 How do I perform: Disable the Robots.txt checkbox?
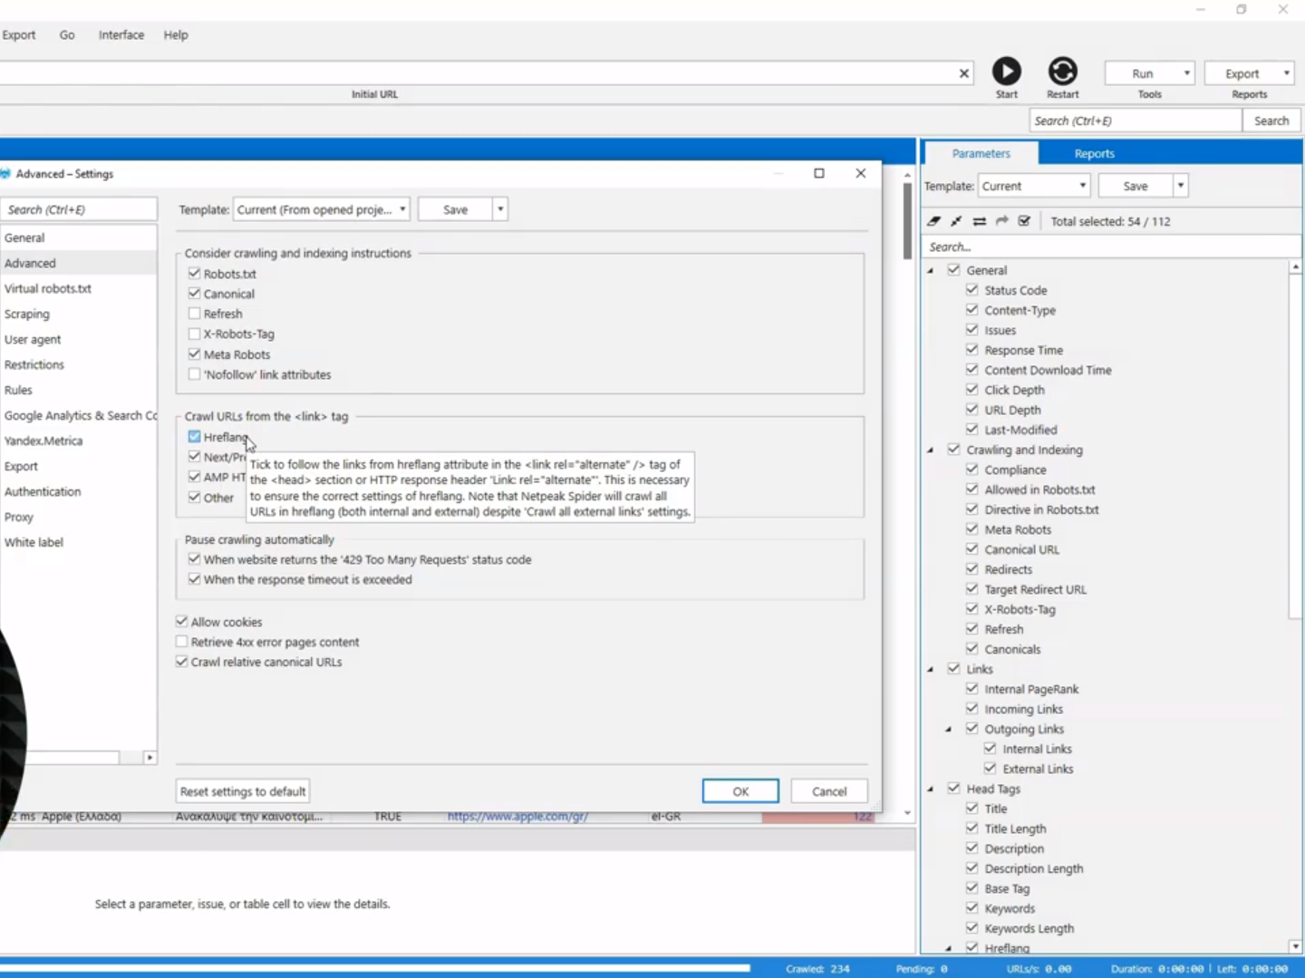(x=194, y=273)
